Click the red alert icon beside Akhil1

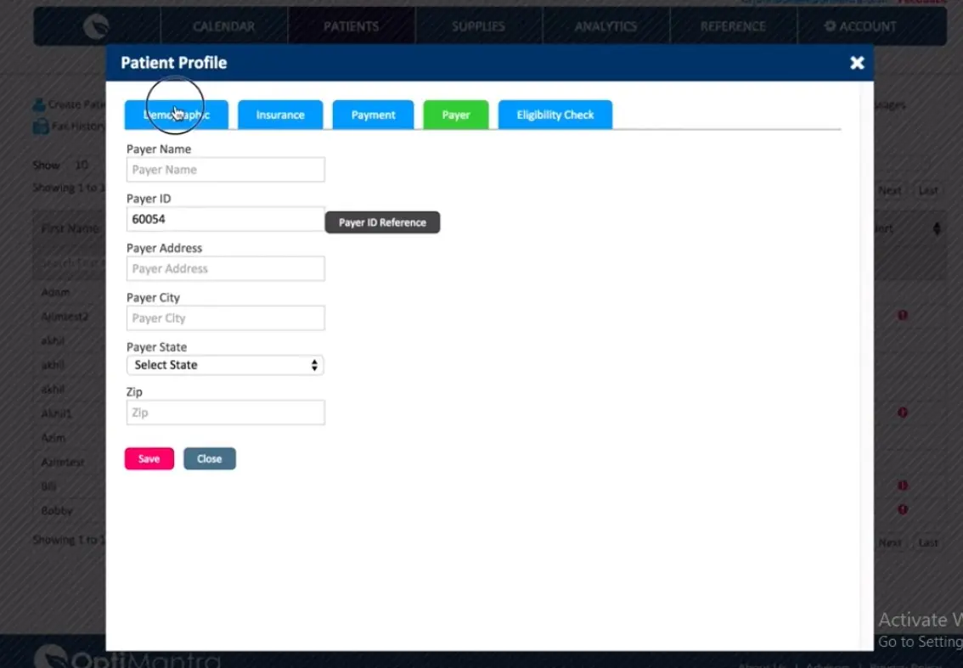pyautogui.click(x=902, y=413)
